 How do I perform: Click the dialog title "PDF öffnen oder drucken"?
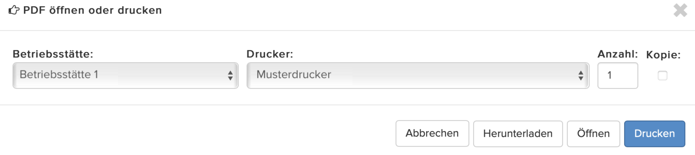pyautogui.click(x=93, y=10)
